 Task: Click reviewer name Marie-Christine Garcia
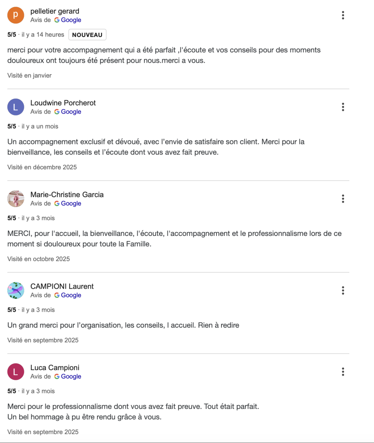click(67, 194)
